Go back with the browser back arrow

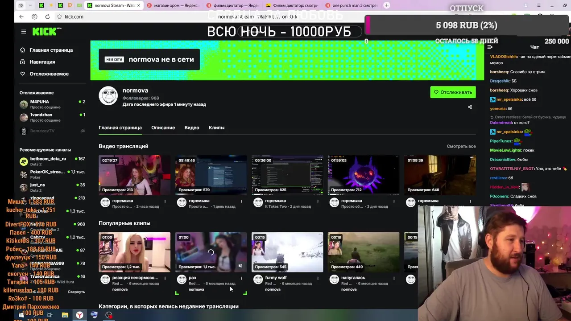tap(21, 16)
